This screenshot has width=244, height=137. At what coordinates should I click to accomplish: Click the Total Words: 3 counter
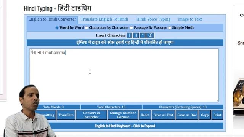(x=53, y=107)
